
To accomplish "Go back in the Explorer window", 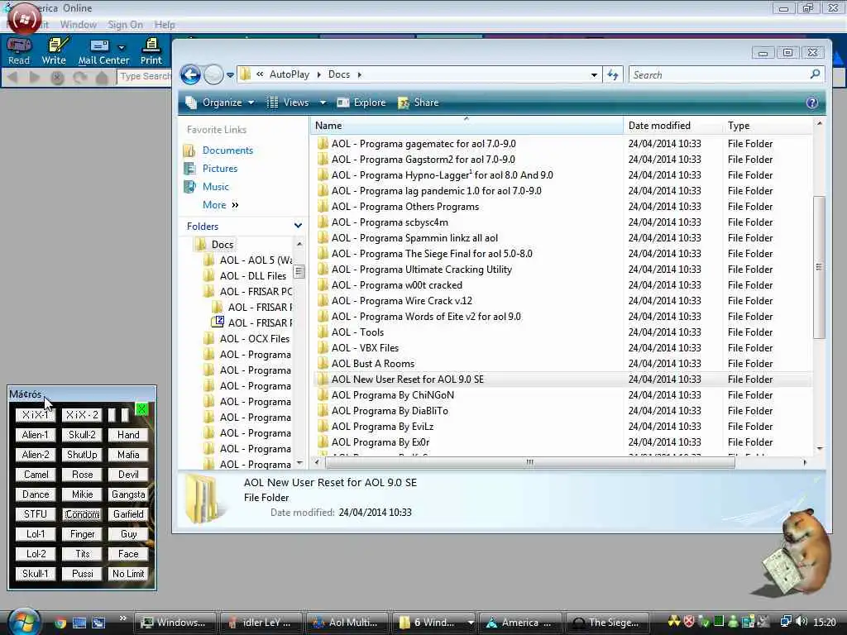I will tap(190, 74).
